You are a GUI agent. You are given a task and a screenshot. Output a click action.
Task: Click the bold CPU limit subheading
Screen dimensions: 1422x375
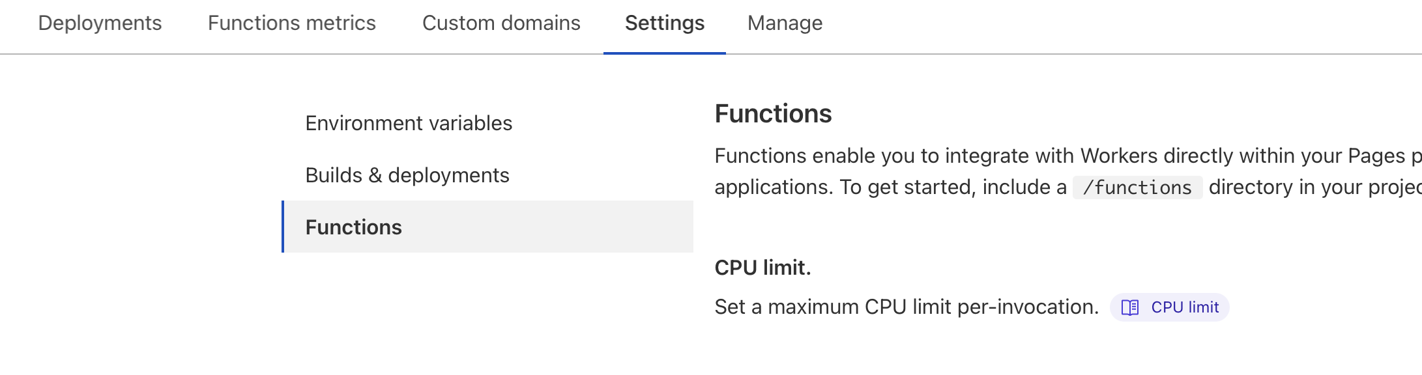tap(762, 268)
